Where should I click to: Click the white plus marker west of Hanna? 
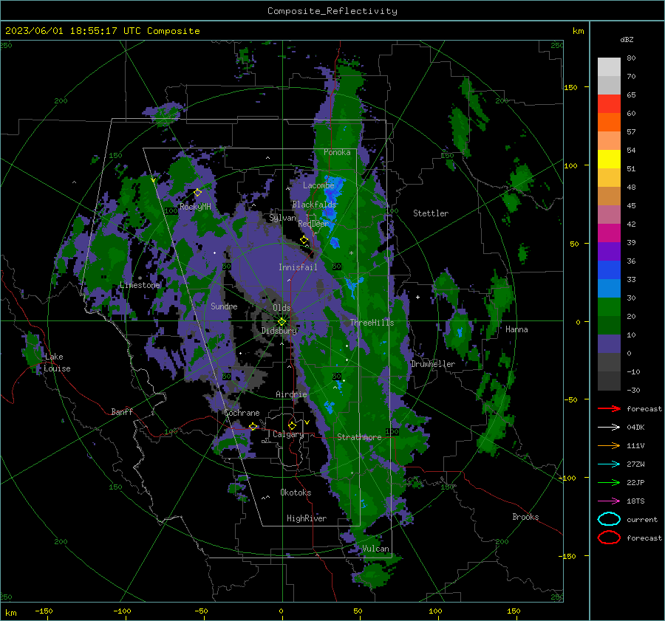417,297
